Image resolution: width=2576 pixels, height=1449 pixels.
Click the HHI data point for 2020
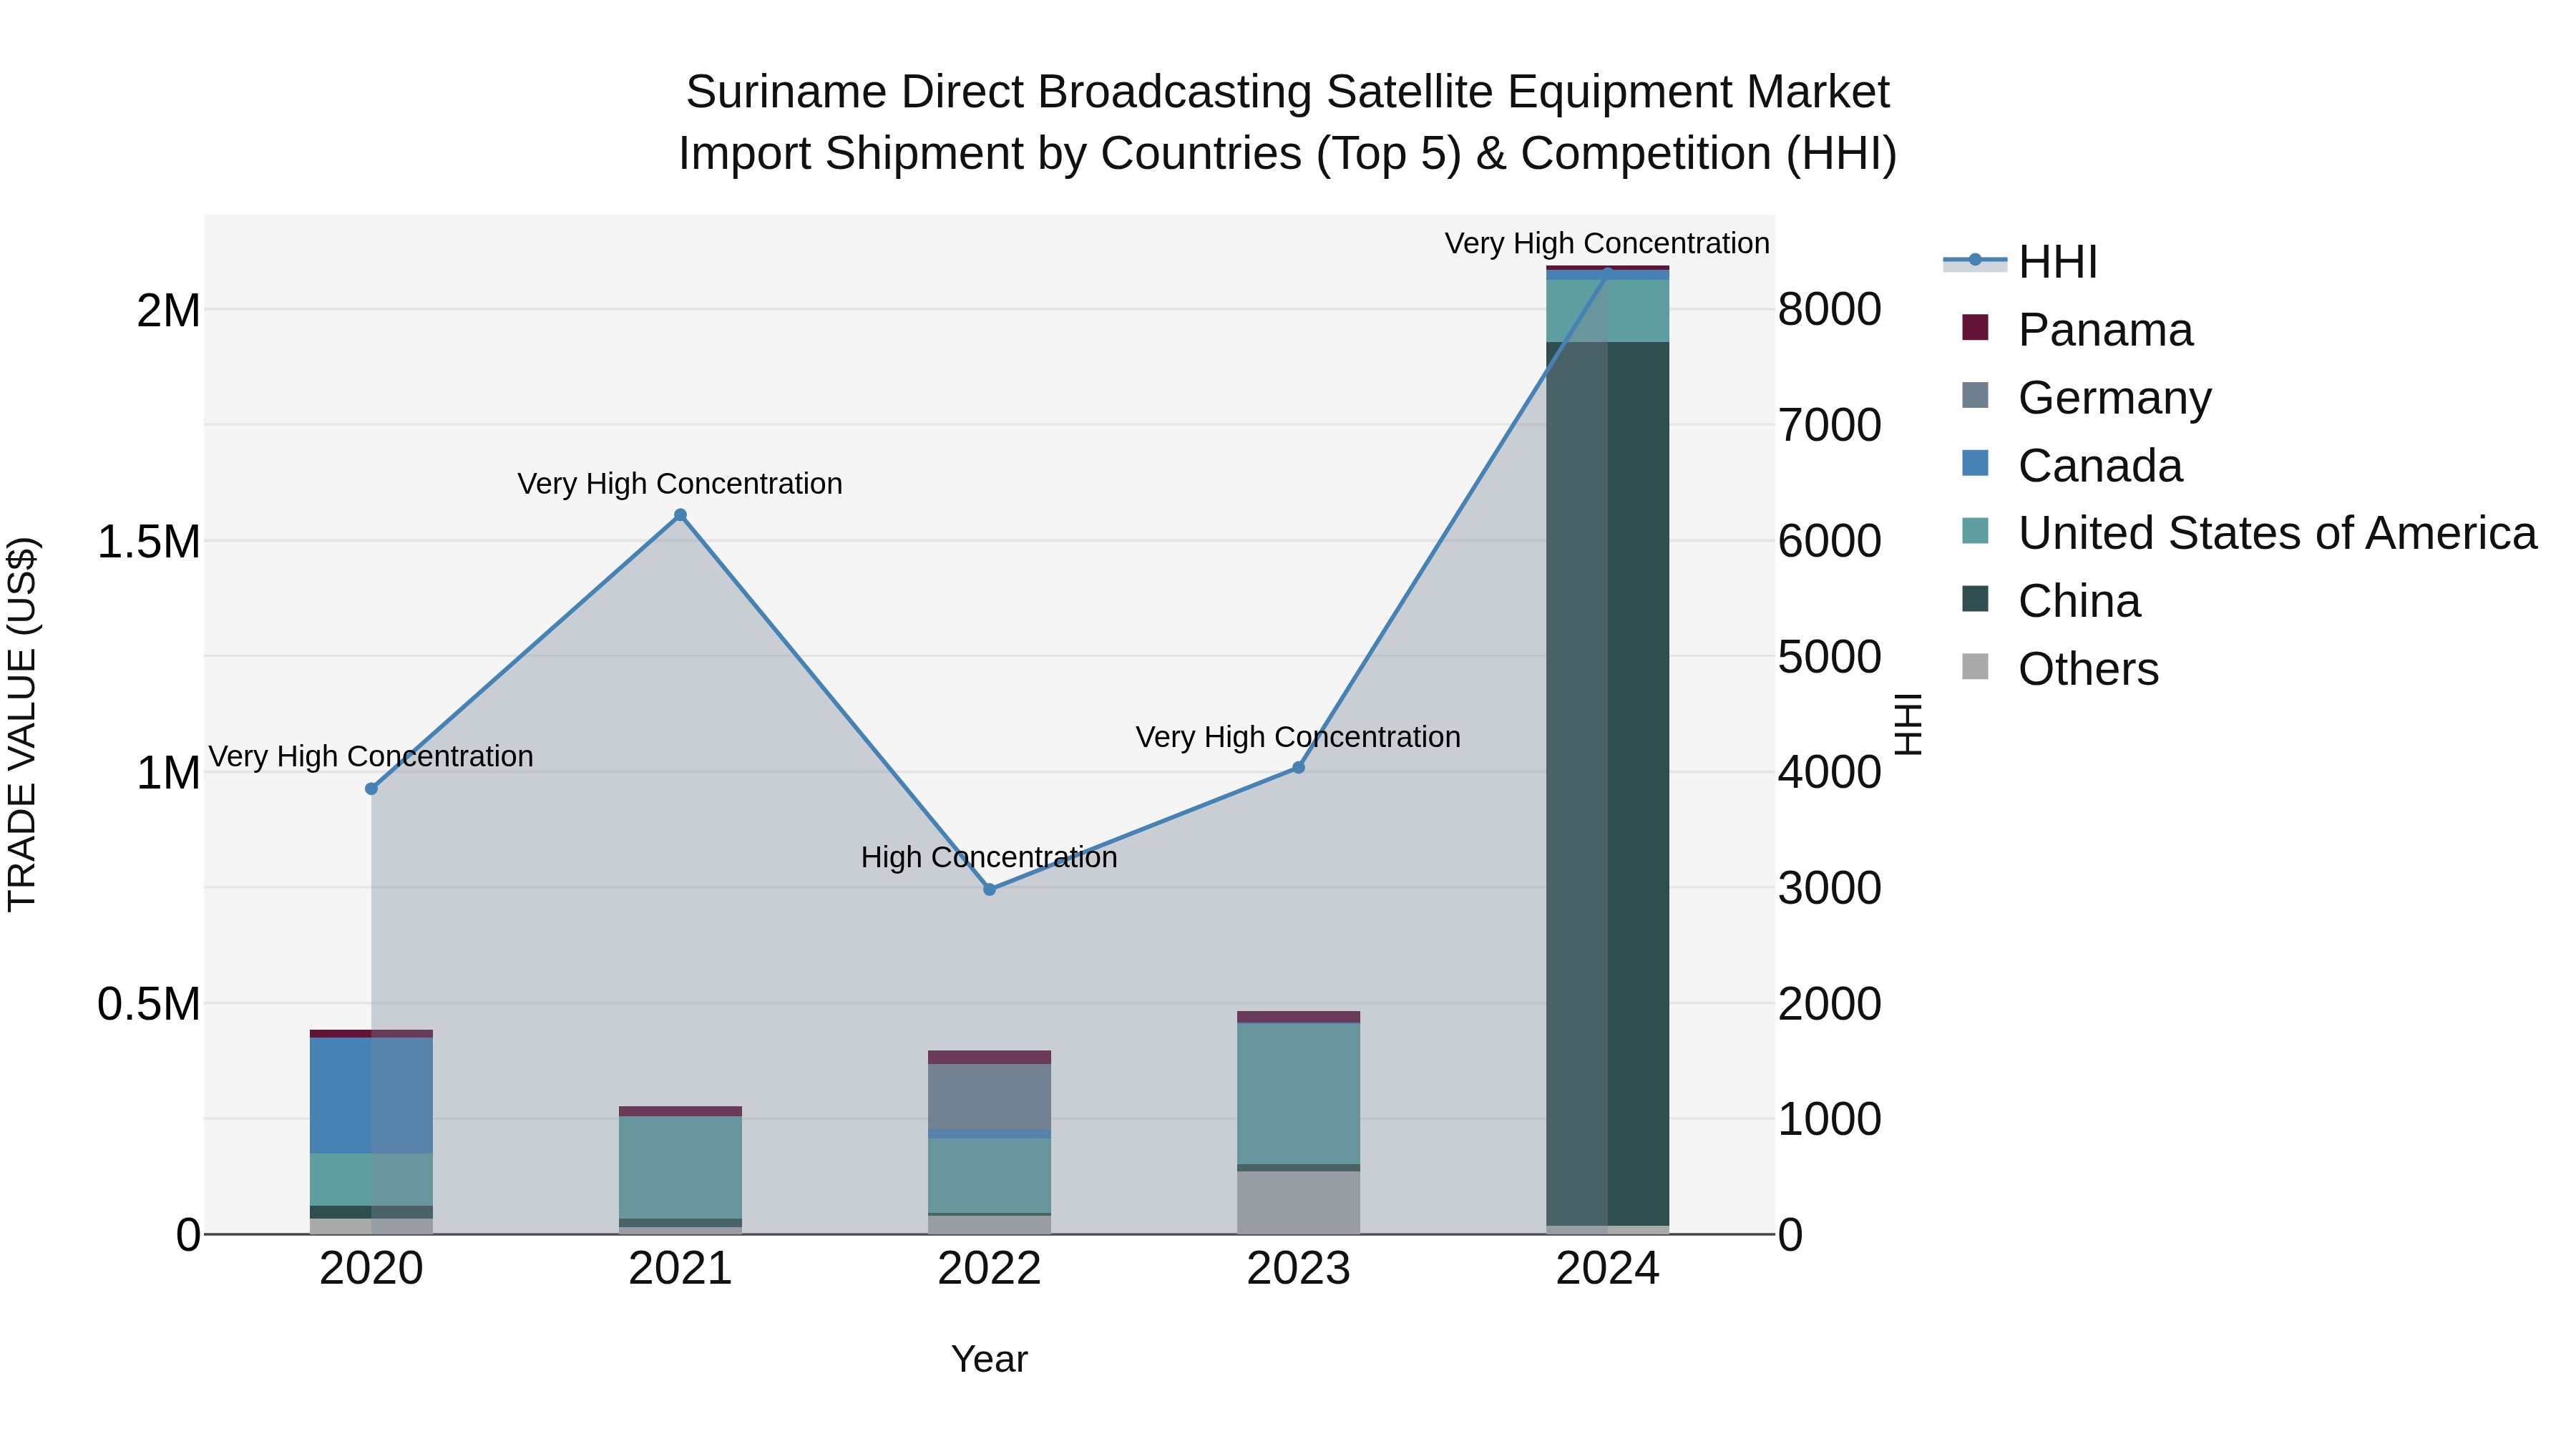[x=371, y=789]
